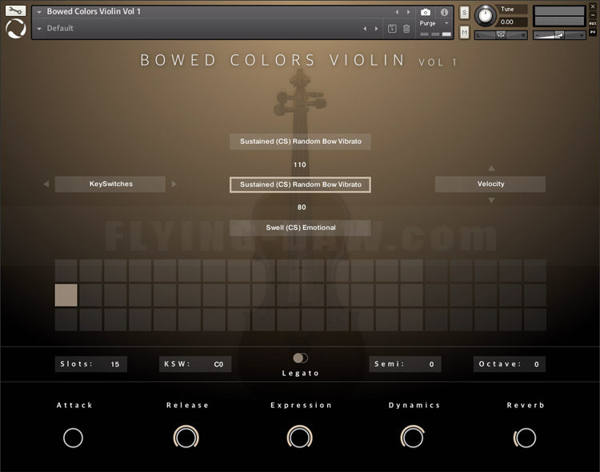Delete the current snapshot with the trash icon
Screen dimensions: 600x472
pyautogui.click(x=406, y=28)
